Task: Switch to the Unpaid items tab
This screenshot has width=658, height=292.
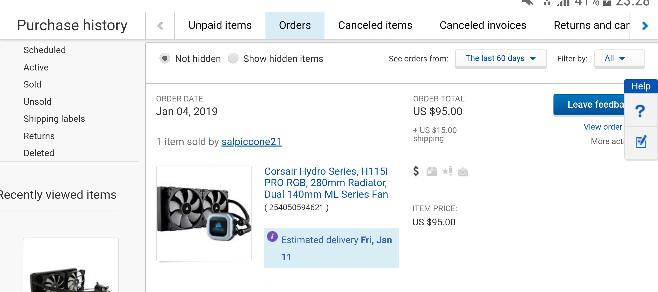Action: coord(220,25)
